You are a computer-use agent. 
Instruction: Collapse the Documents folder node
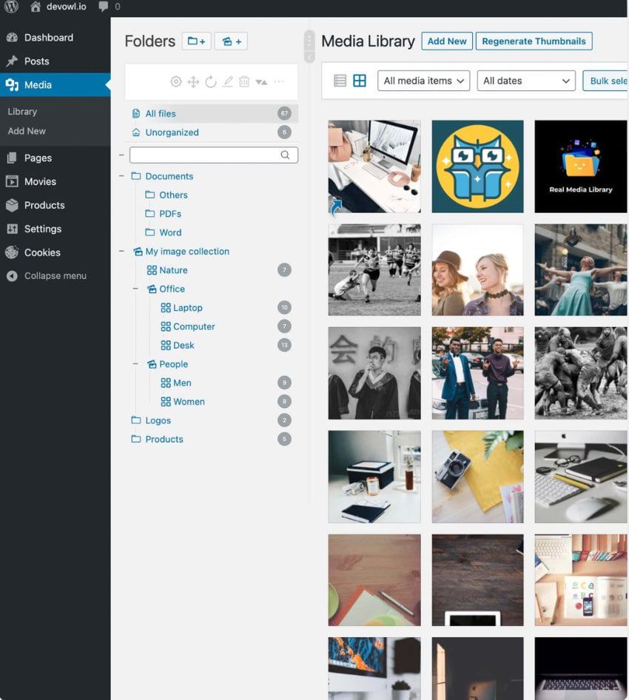pyautogui.click(x=121, y=176)
